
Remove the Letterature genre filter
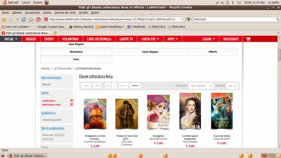point(71,101)
